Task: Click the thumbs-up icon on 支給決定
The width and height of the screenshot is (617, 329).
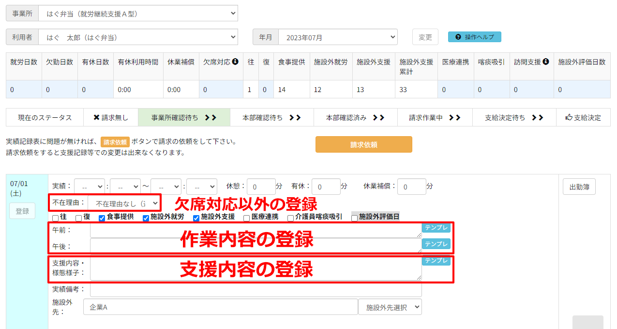Action: point(569,118)
